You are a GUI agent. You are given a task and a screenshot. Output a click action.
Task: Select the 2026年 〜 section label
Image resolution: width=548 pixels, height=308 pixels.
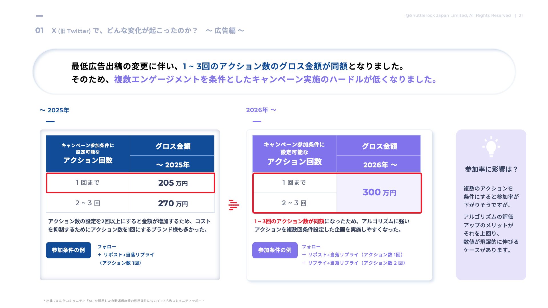tap(261, 110)
